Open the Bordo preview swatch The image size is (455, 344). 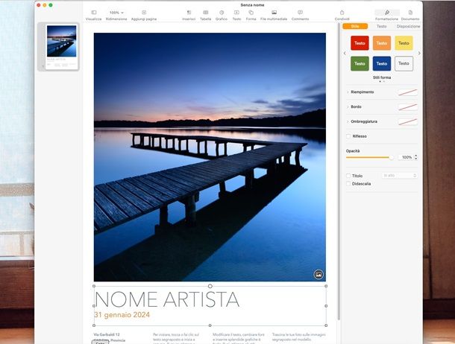[408, 107]
